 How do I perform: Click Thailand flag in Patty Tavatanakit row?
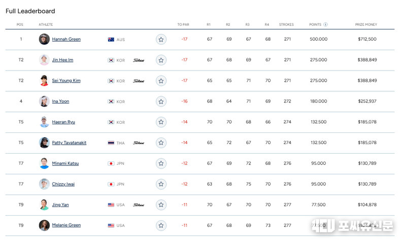pyautogui.click(x=111, y=143)
